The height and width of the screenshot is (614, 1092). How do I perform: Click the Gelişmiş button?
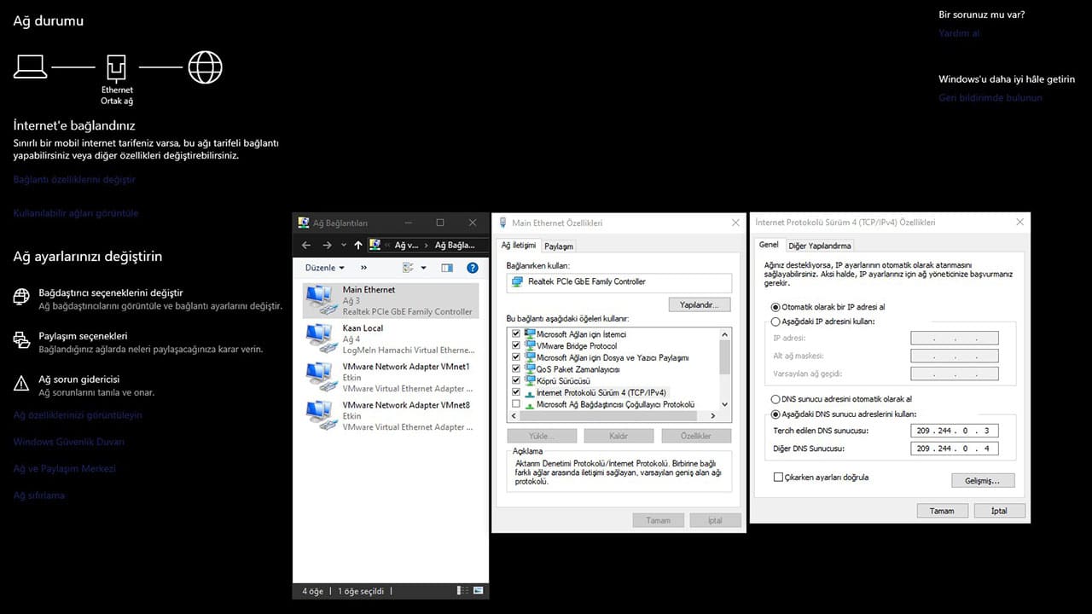(x=983, y=480)
